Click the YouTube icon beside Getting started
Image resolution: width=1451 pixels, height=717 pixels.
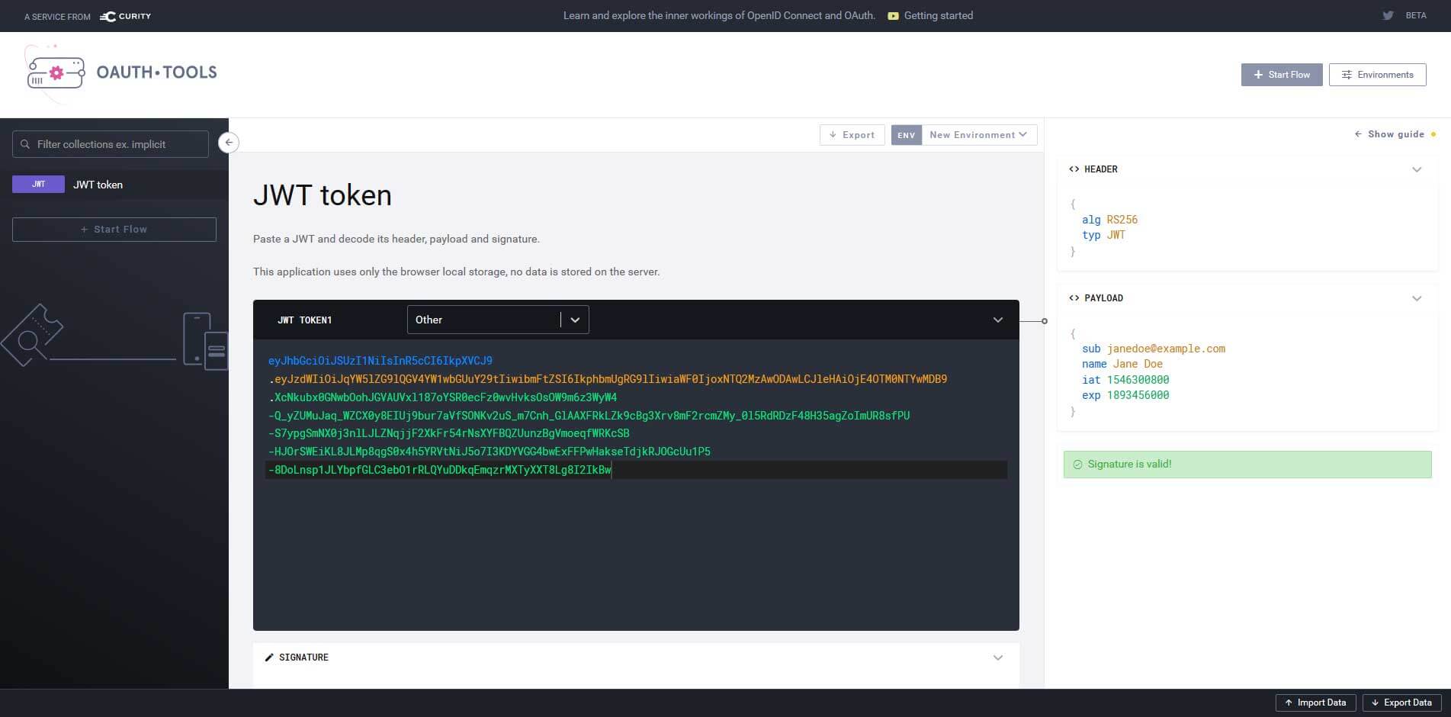click(x=893, y=16)
